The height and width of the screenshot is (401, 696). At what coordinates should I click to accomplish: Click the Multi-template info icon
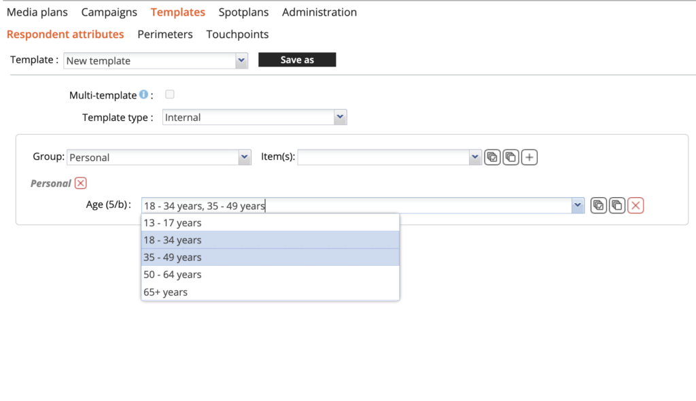coord(143,95)
